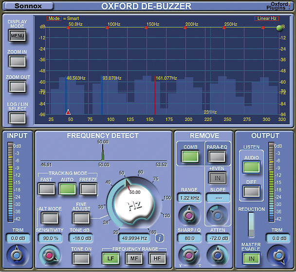Click the Input Trim 0.0 dB field
The width and height of the screenshot is (296, 272).
[x=18, y=238]
